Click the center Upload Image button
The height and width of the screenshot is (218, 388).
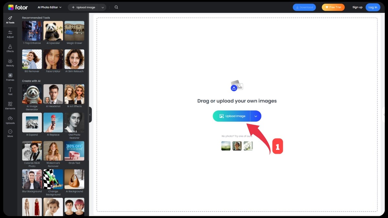(232, 116)
